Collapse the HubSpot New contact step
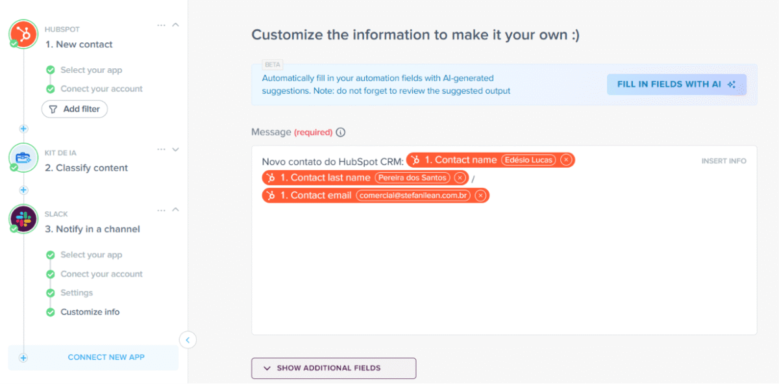Image resolution: width=779 pixels, height=384 pixels. coord(175,25)
